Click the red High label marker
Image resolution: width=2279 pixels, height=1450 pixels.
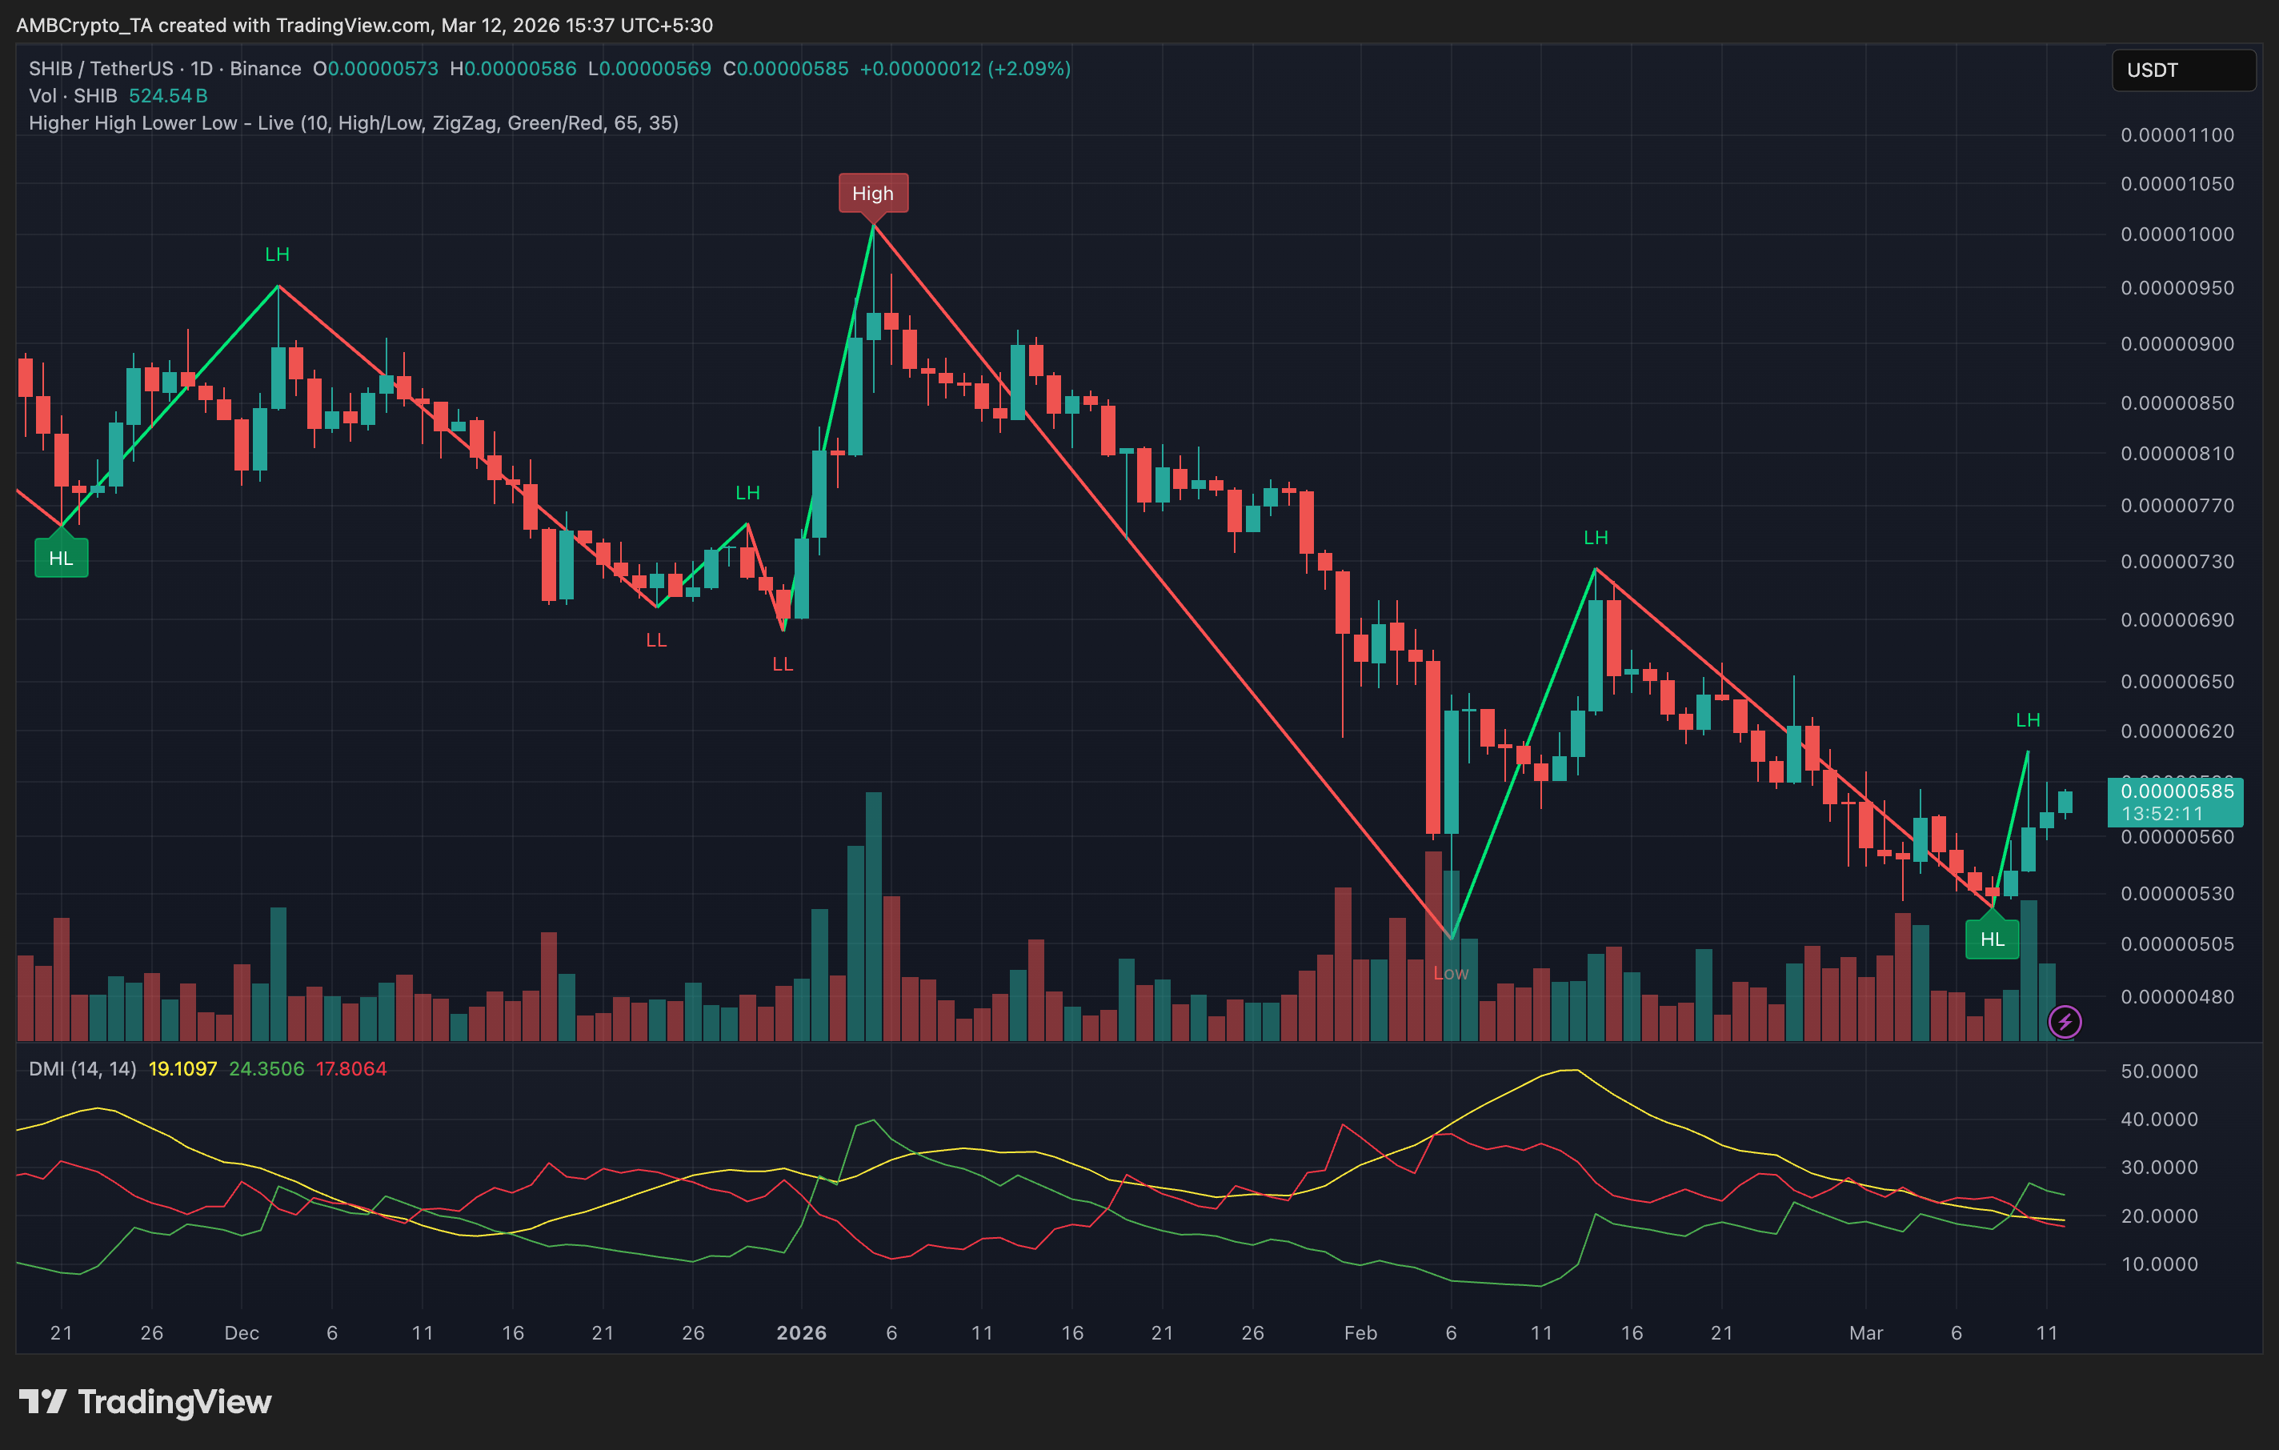click(872, 193)
